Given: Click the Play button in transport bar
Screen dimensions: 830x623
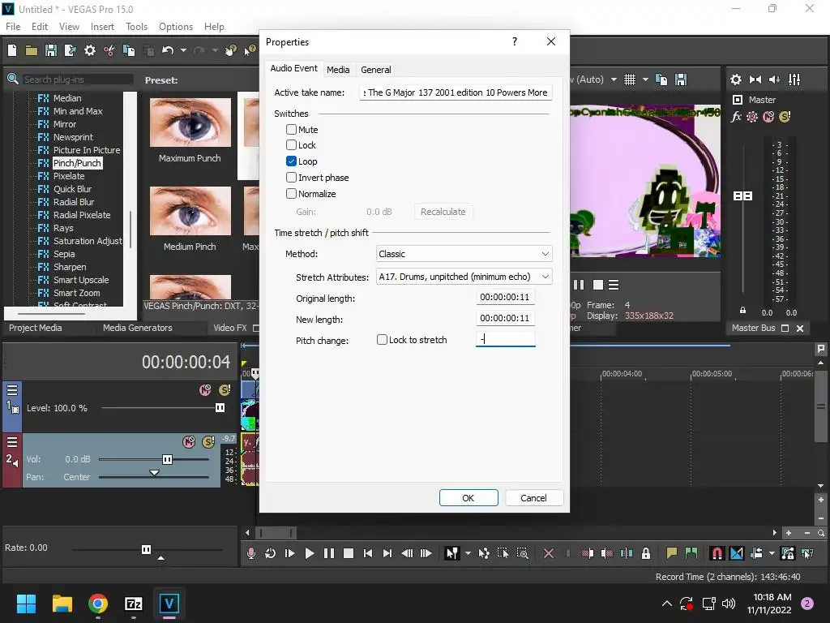Looking at the screenshot, I should click(x=309, y=553).
